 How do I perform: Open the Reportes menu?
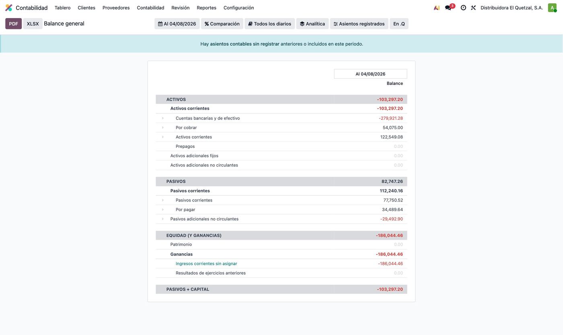click(206, 8)
